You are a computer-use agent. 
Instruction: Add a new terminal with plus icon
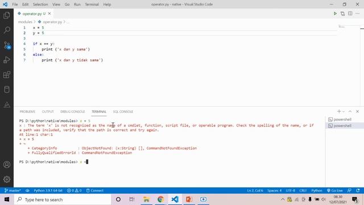point(339,112)
